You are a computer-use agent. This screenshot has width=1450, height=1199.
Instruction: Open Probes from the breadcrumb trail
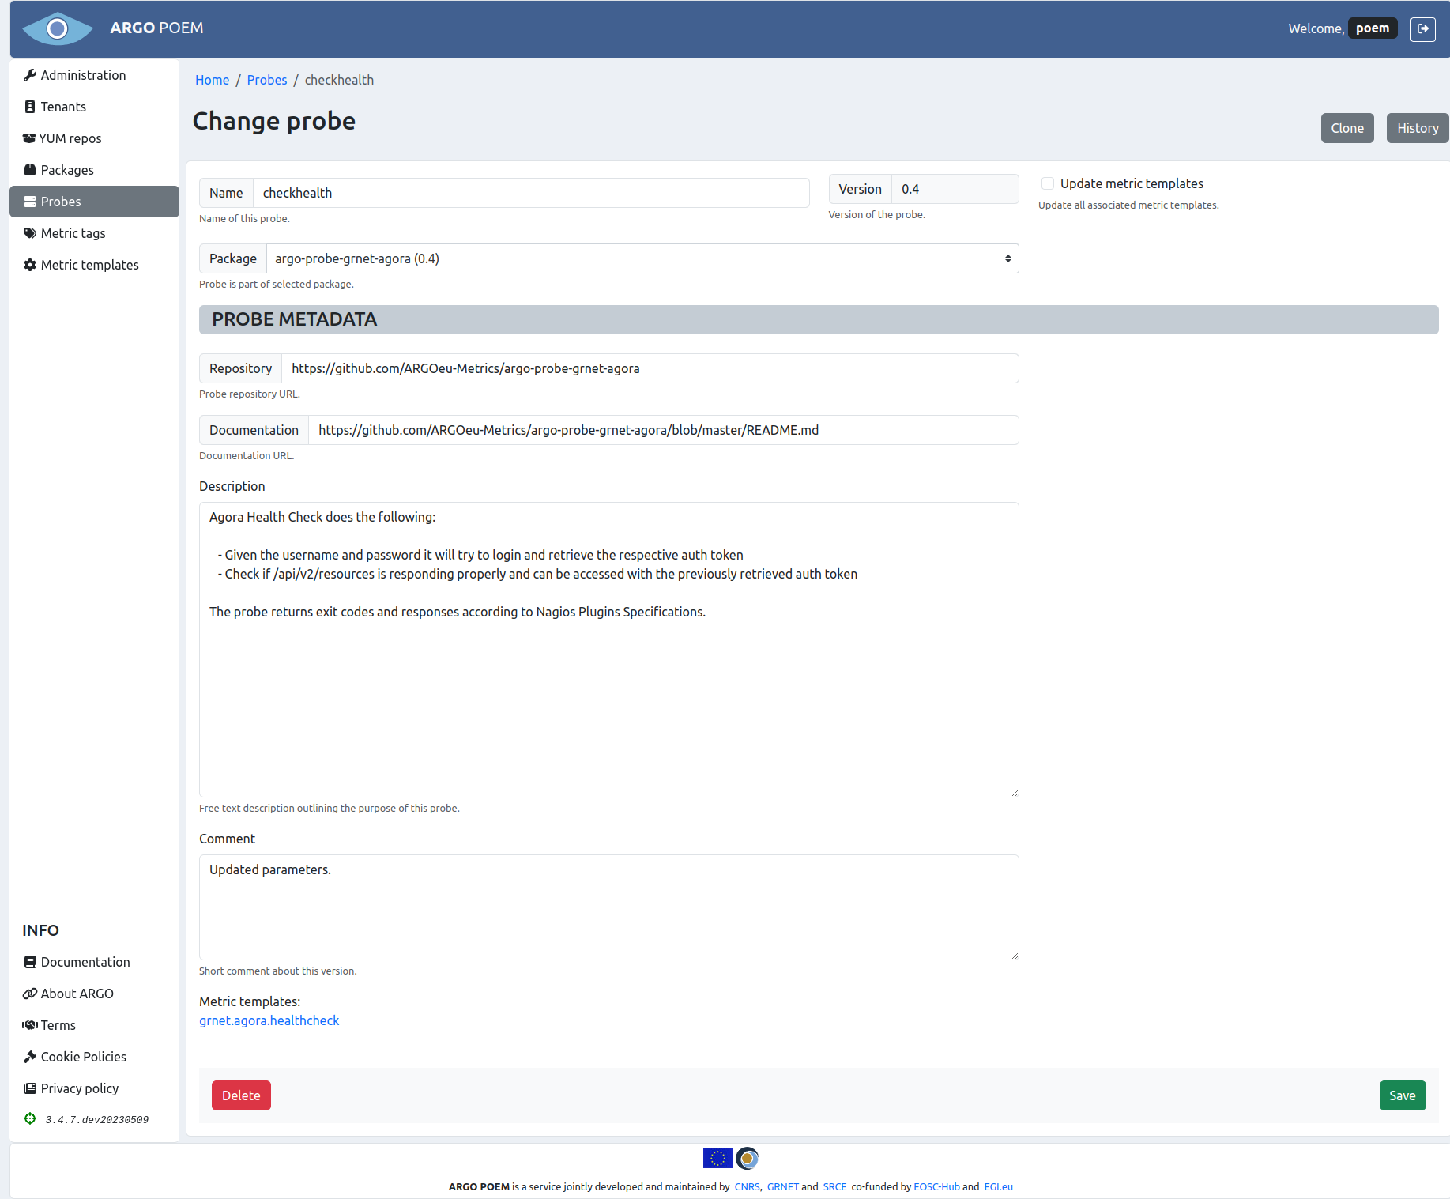(x=266, y=79)
